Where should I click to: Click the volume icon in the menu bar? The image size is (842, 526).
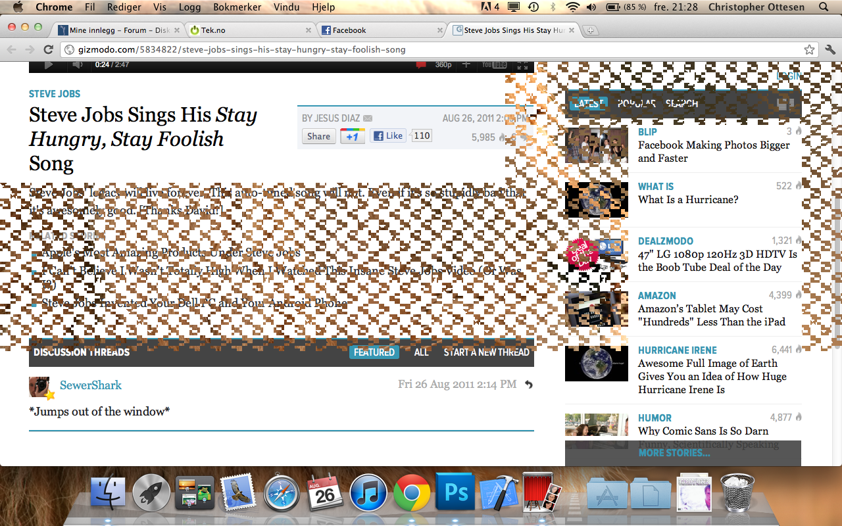coord(591,7)
